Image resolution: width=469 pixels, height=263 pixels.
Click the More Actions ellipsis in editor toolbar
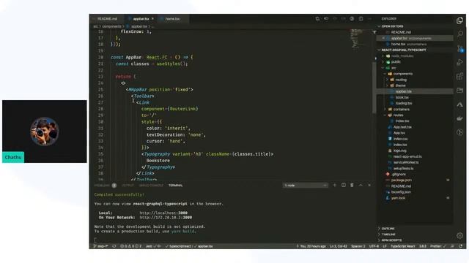click(x=369, y=19)
